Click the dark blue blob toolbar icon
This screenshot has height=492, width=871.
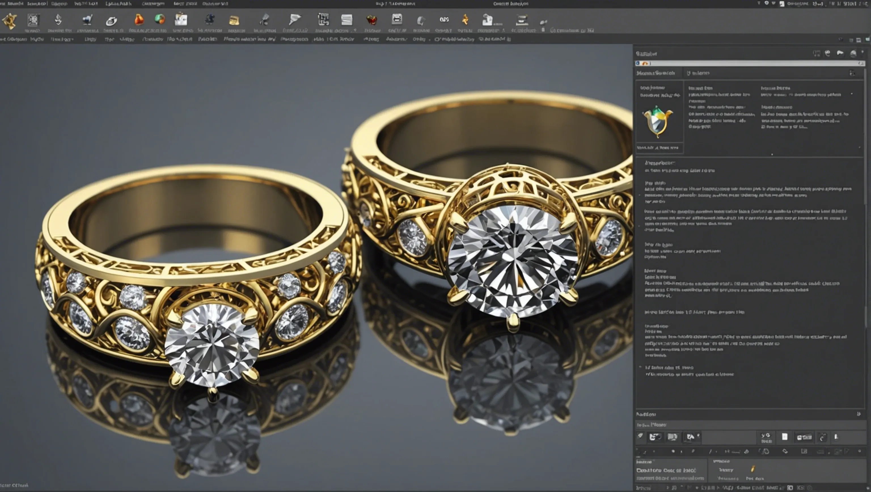(x=210, y=19)
